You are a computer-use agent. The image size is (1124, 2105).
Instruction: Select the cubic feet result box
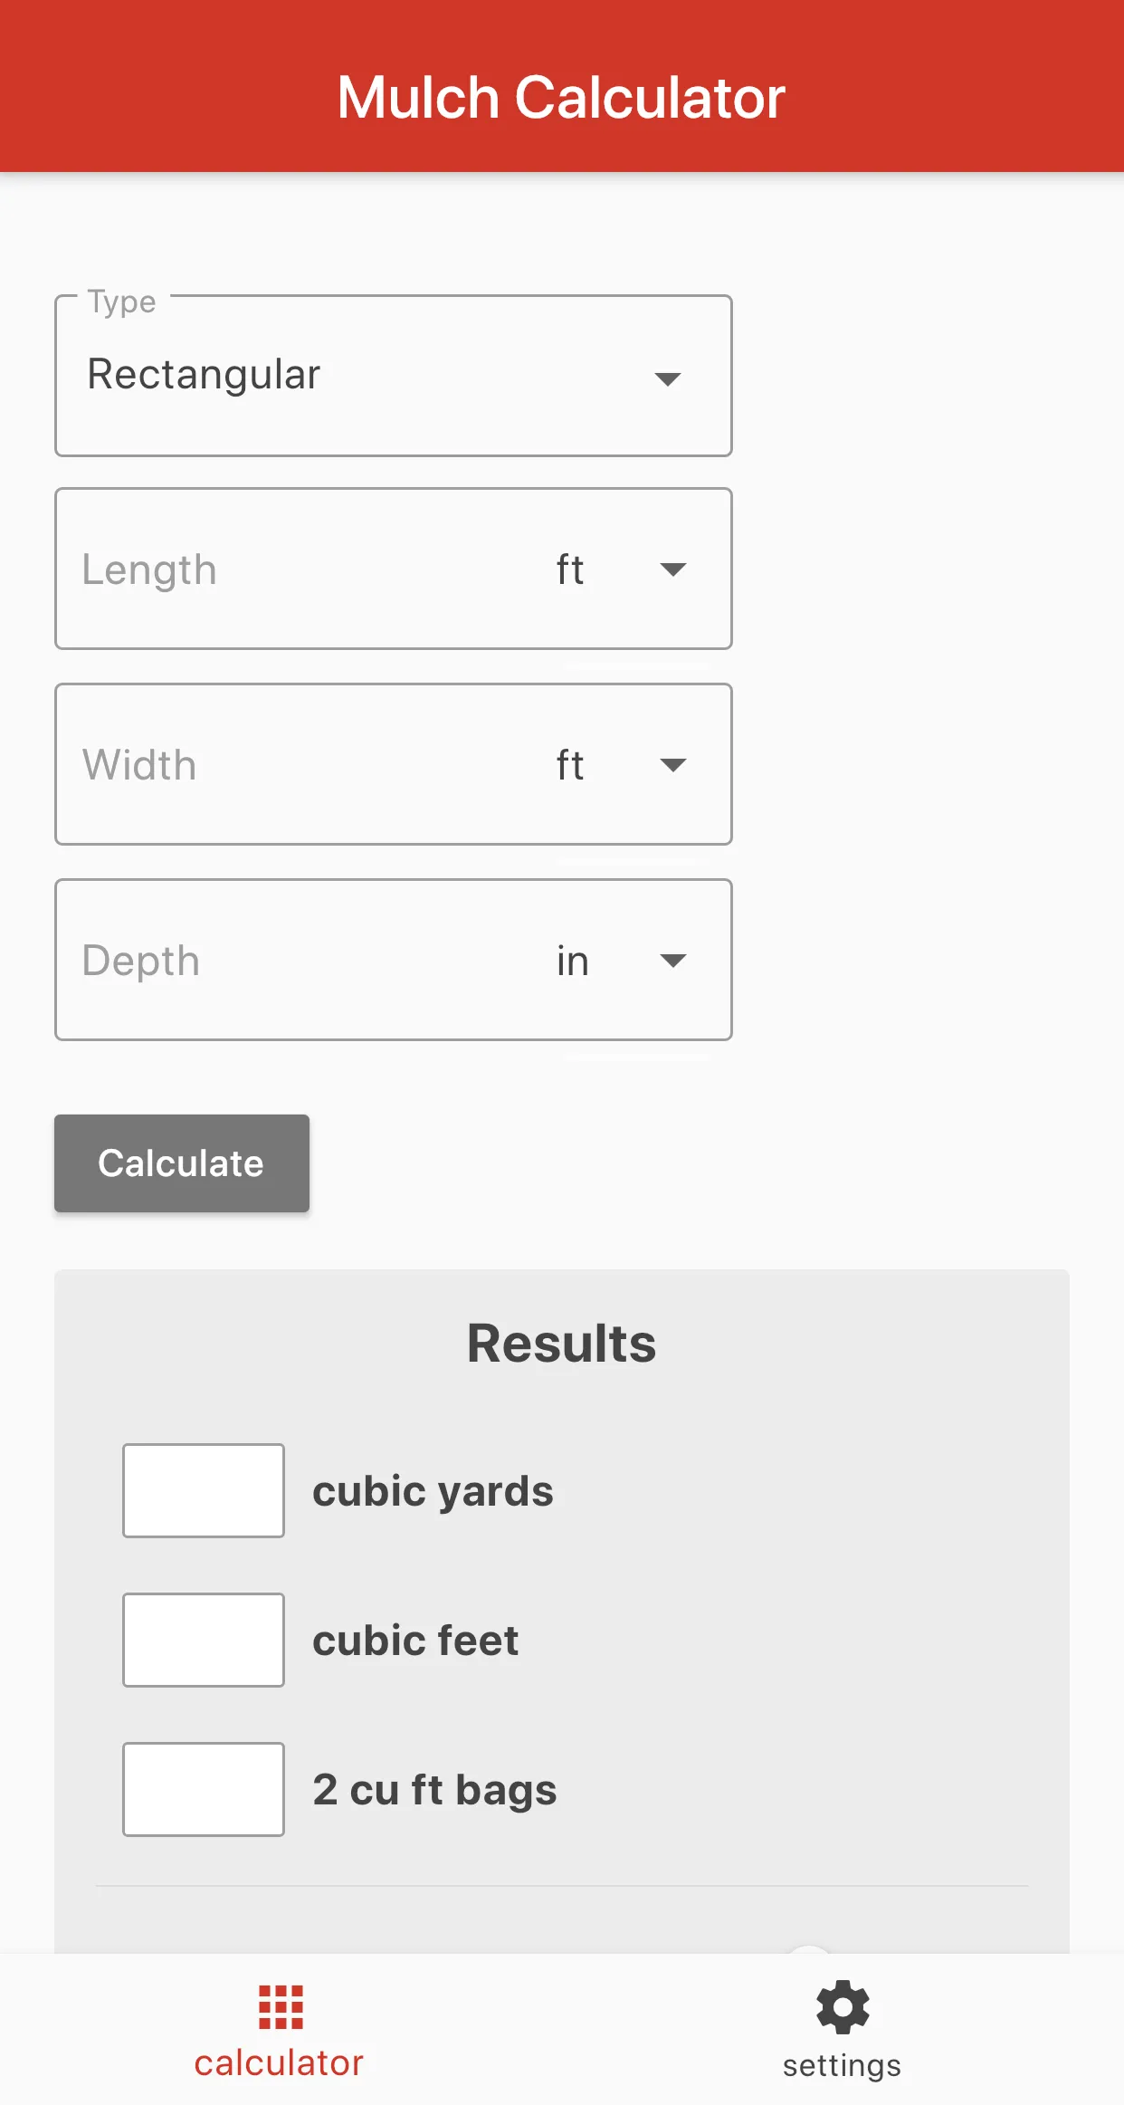pos(204,1641)
